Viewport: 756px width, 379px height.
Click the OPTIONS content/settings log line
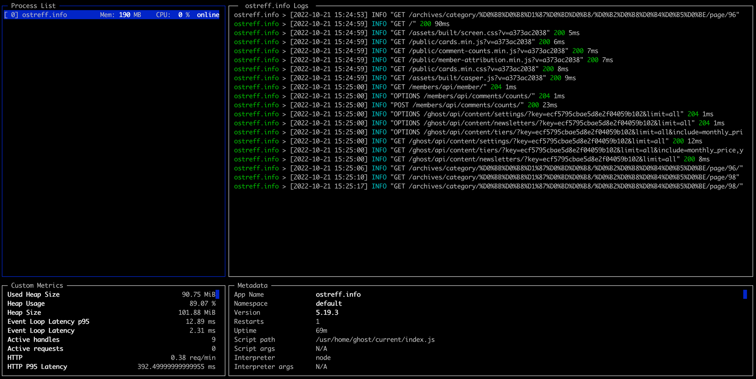[474, 114]
